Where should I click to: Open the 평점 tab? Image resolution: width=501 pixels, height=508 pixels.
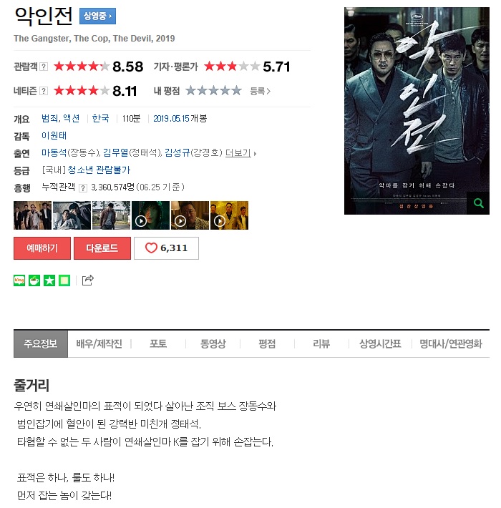point(267,343)
